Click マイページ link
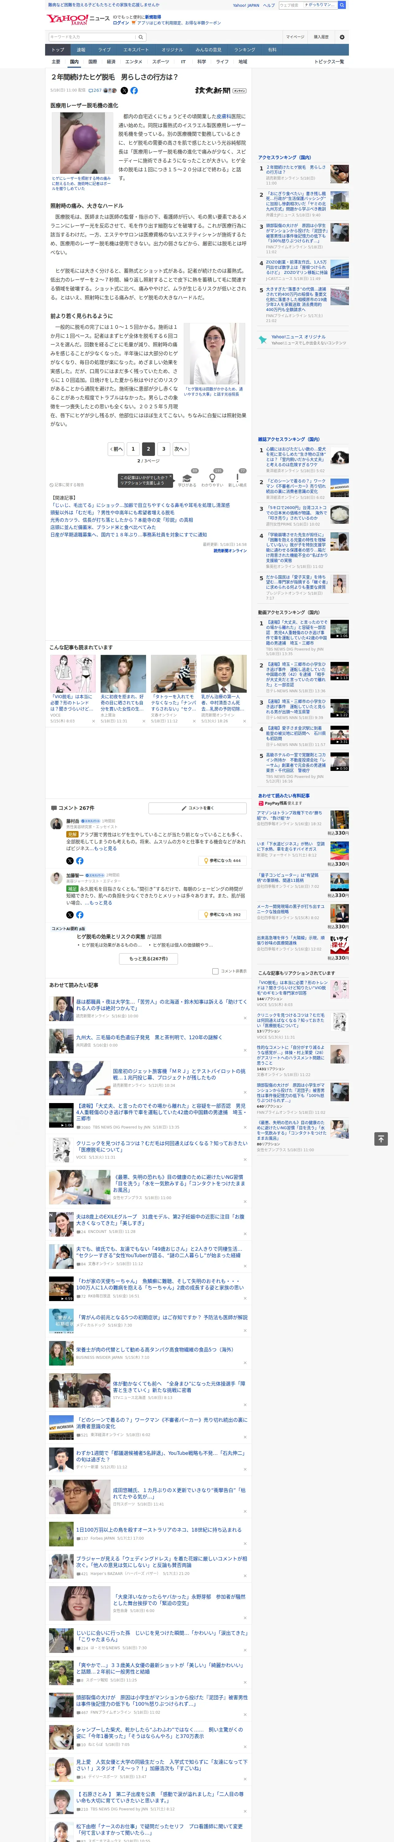The width and height of the screenshot is (394, 1842). pos(295,37)
